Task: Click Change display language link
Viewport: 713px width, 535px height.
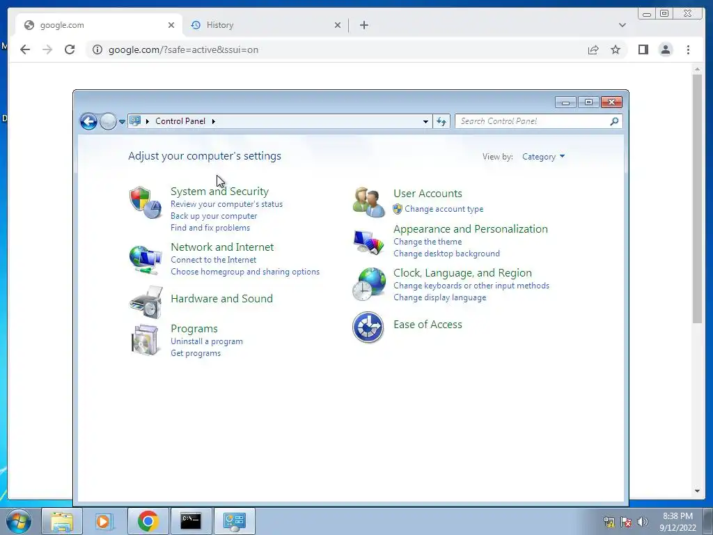Action: coord(440,297)
